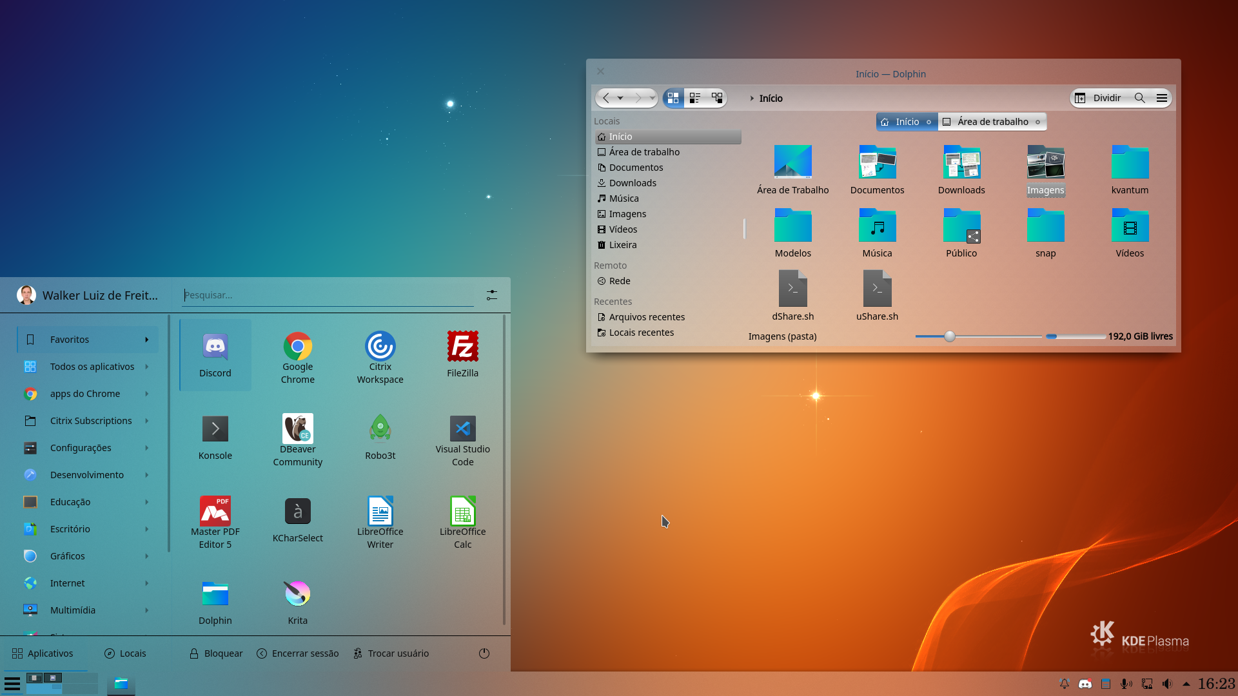This screenshot has height=696, width=1238.
Task: Click the Pesquisar search field
Action: [328, 295]
